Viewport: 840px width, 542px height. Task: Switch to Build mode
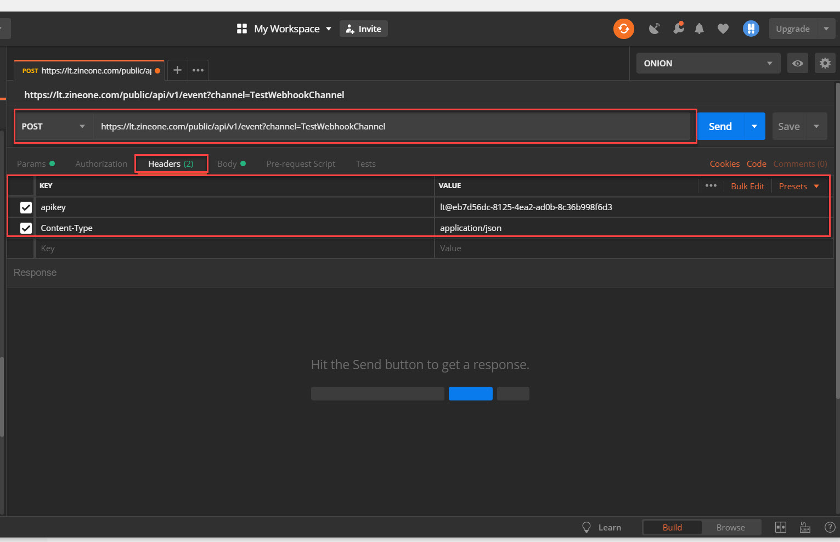[x=672, y=527]
